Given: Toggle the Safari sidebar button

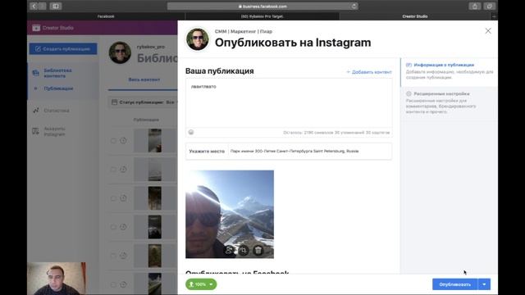Looking at the screenshot, I should (56, 6).
